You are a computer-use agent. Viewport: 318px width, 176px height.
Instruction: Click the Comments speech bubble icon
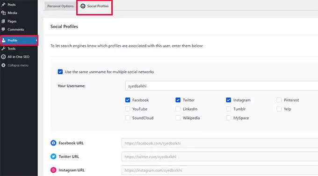click(x=3, y=29)
